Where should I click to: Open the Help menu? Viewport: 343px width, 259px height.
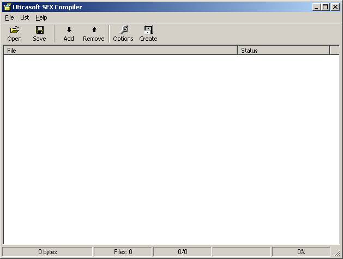tap(41, 17)
